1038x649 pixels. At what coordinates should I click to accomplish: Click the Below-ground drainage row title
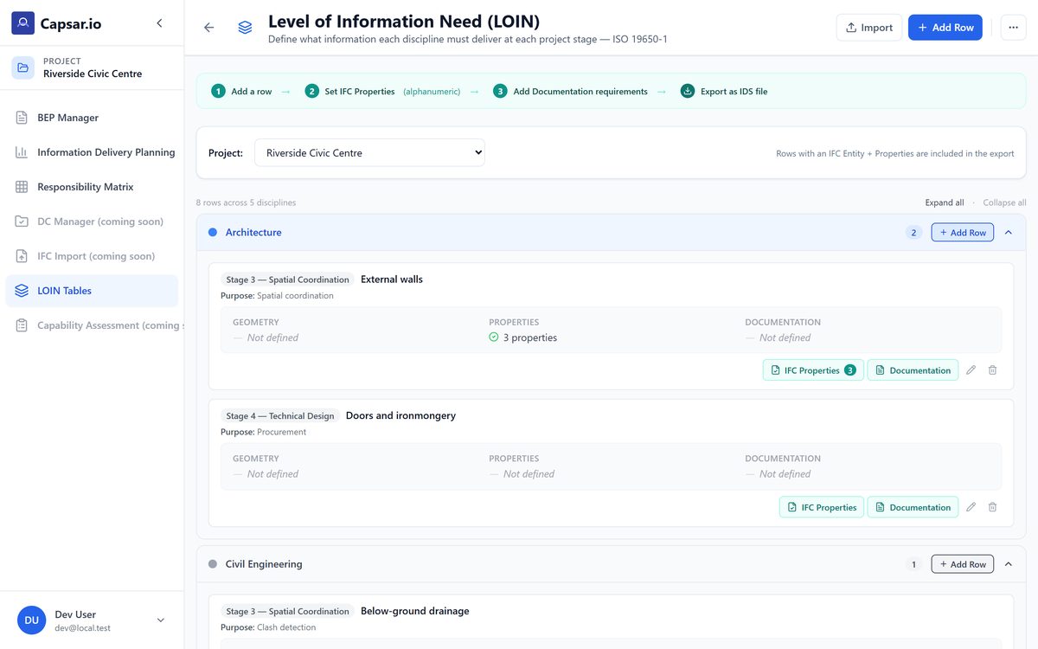click(x=415, y=611)
